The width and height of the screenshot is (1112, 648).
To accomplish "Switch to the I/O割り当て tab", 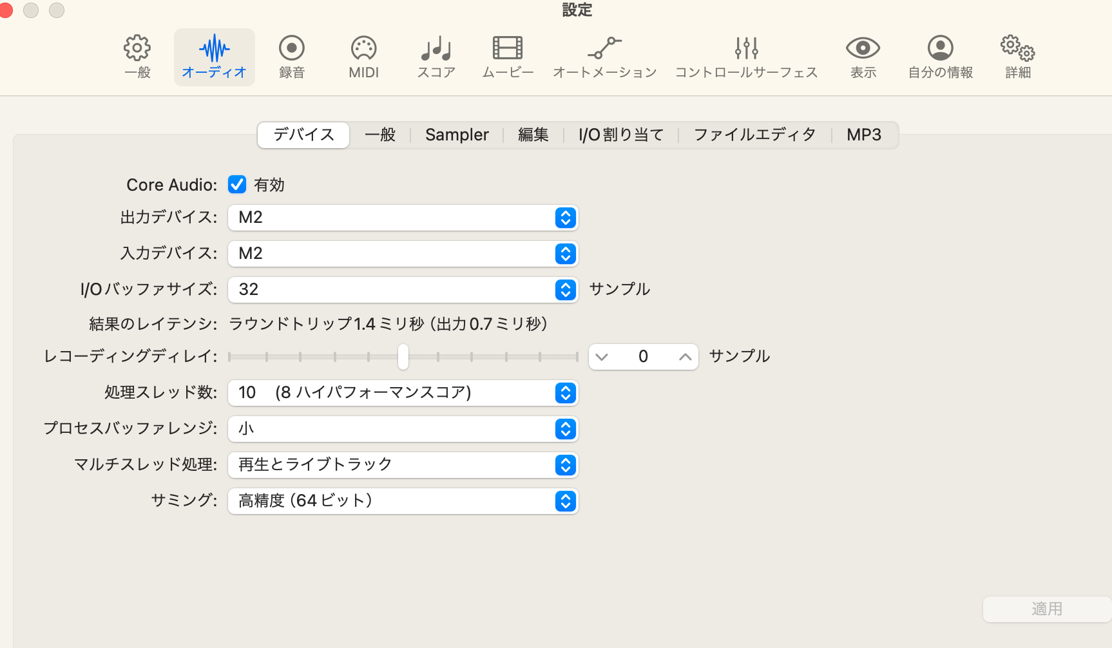I will point(621,135).
